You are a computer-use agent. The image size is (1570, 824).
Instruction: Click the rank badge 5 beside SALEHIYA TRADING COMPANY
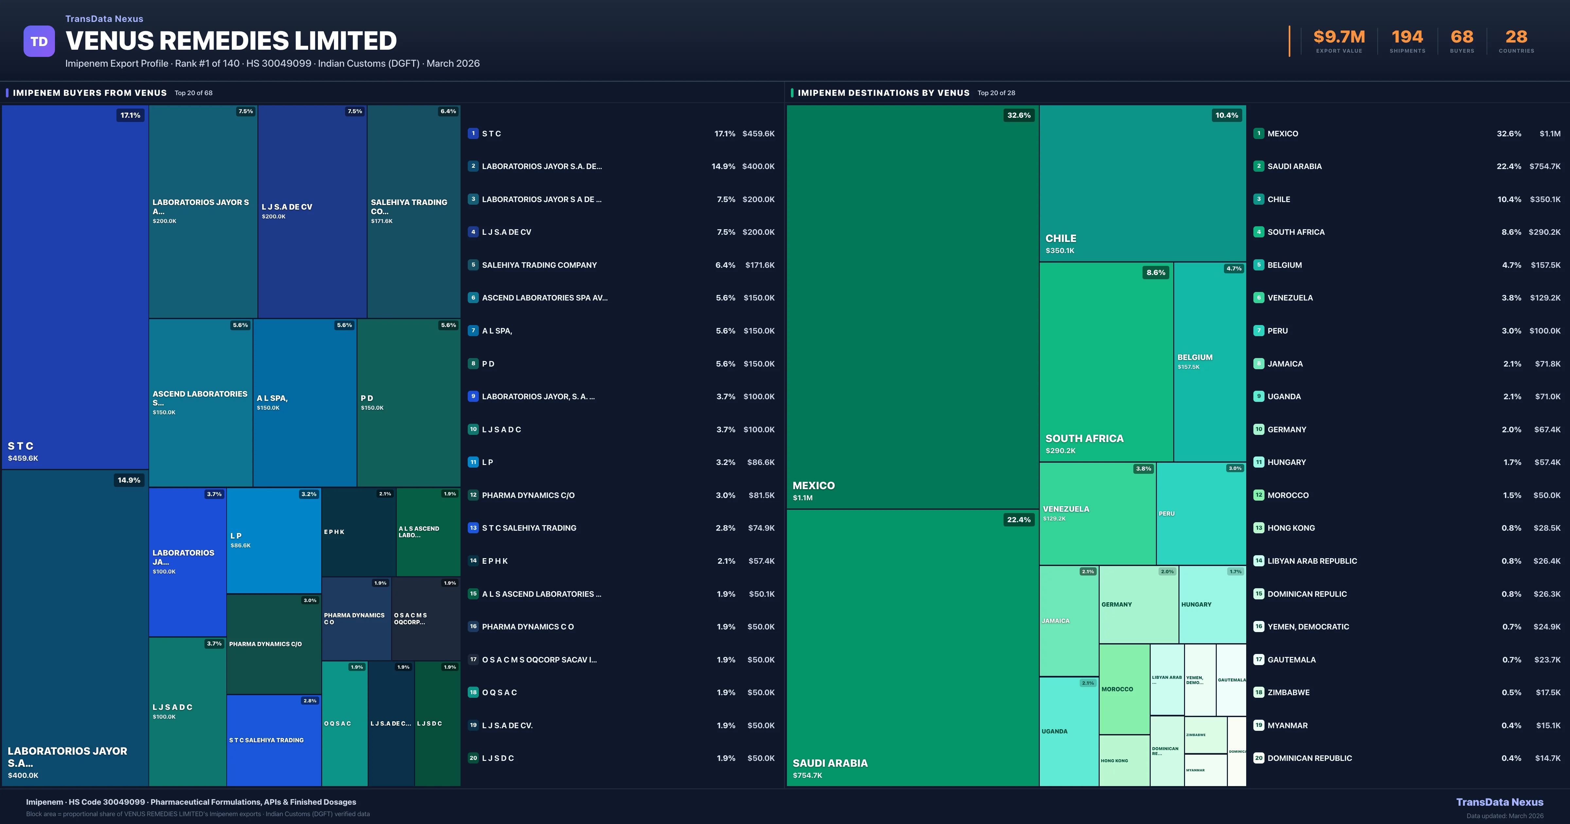(x=473, y=265)
